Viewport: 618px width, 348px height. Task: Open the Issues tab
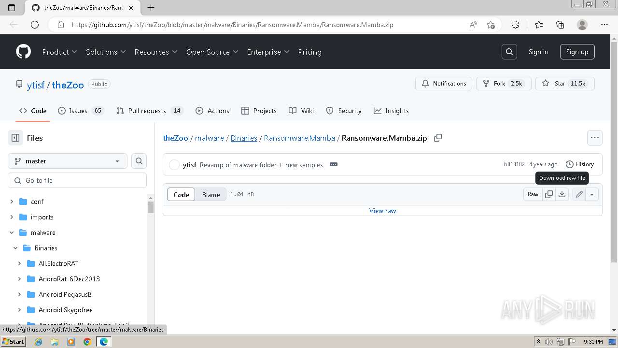click(81, 111)
